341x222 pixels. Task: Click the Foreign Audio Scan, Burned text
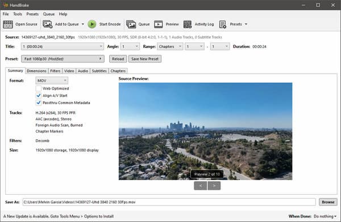[59, 125]
